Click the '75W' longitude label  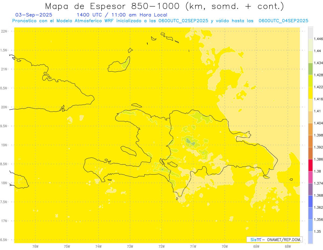pos(67,246)
